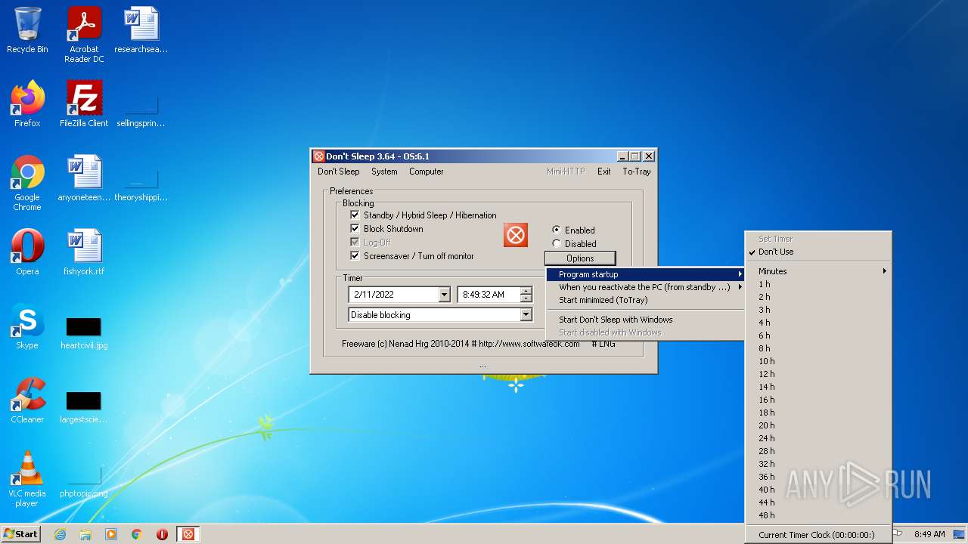Set timer to 36 h
The height and width of the screenshot is (544, 968).
[x=818, y=477]
